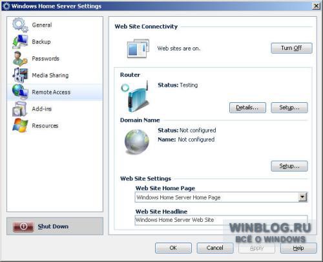Click the Shut Down button label
The image size is (323, 262).
pyautogui.click(x=53, y=226)
